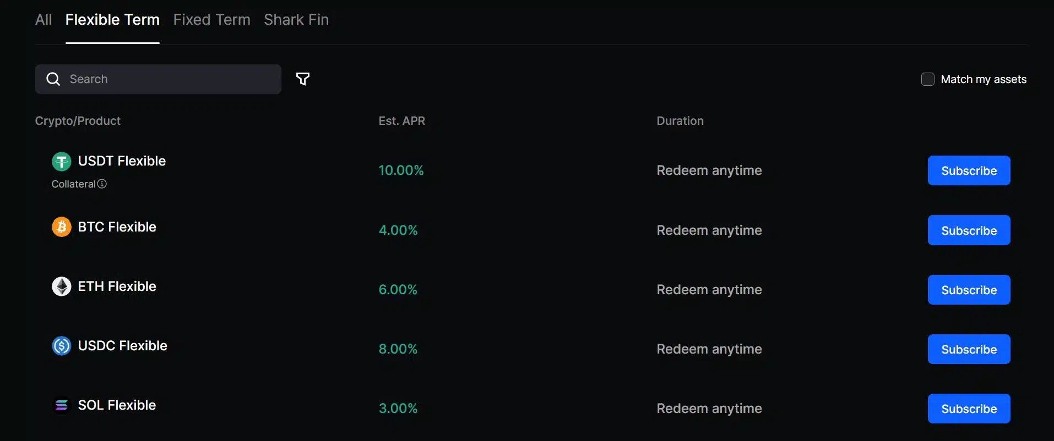Subscribe to SOL Flexible

(969, 409)
